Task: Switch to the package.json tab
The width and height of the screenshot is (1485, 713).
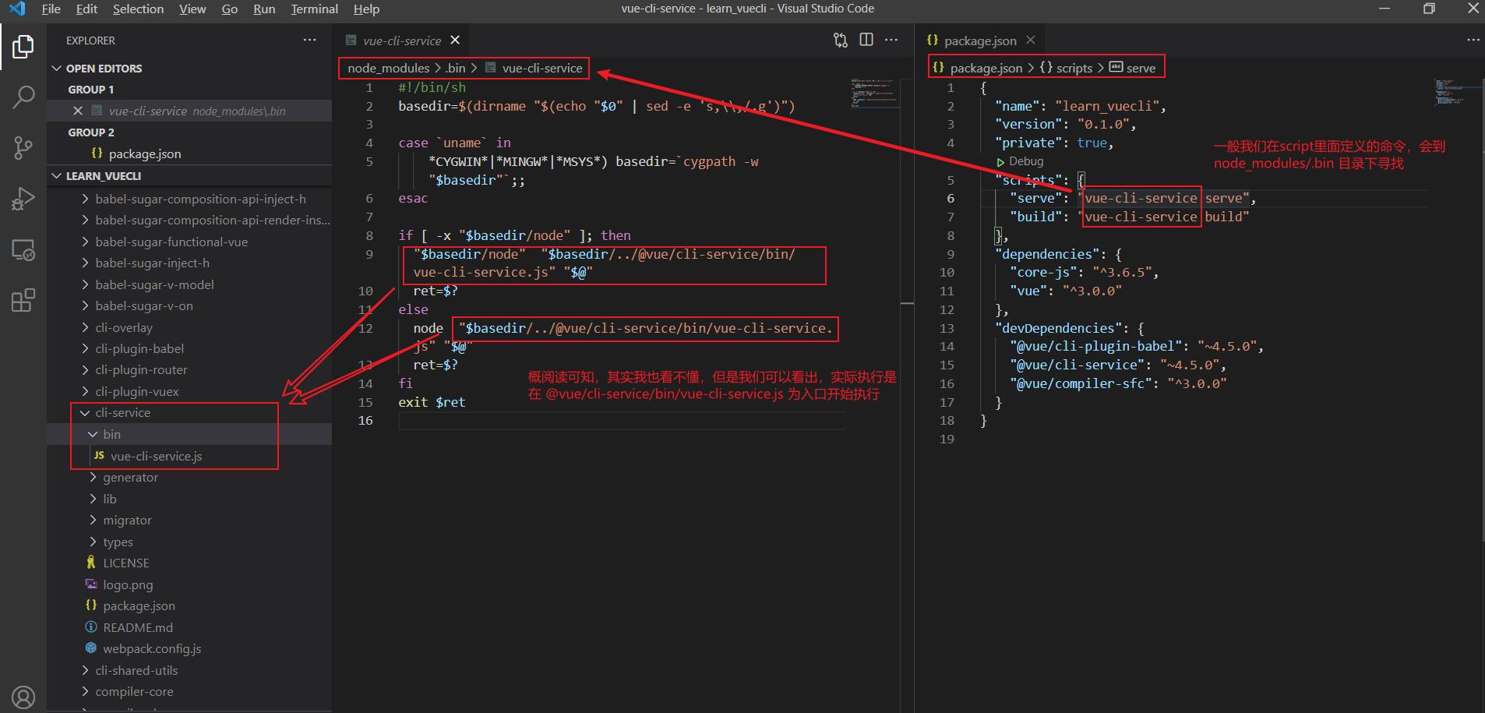Action: 980,41
